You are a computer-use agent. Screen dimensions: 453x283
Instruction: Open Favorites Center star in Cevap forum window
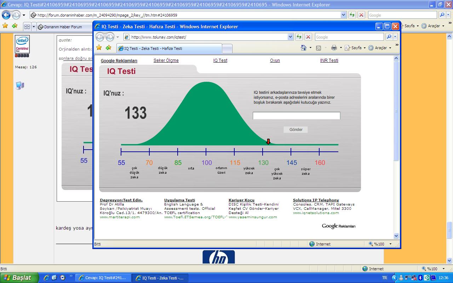pos(5,26)
